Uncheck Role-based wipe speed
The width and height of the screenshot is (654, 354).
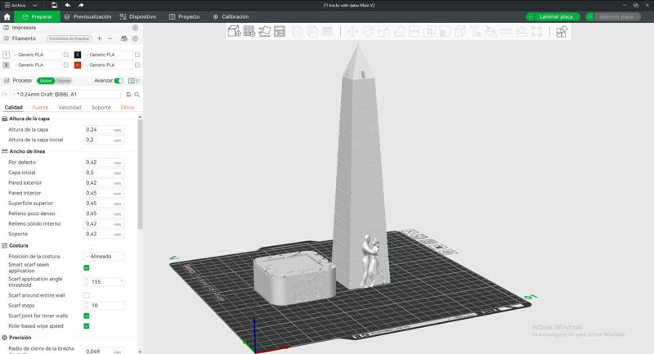87,326
